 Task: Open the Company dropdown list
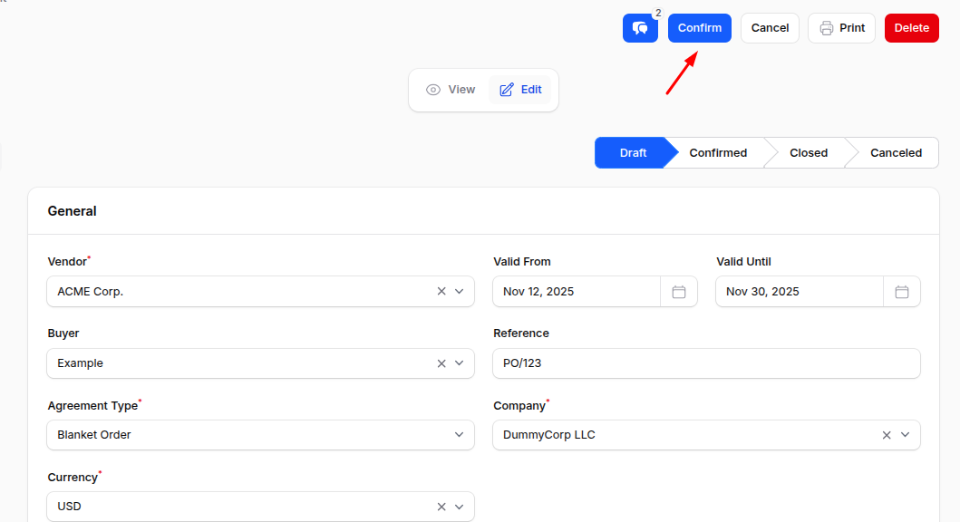[904, 435]
